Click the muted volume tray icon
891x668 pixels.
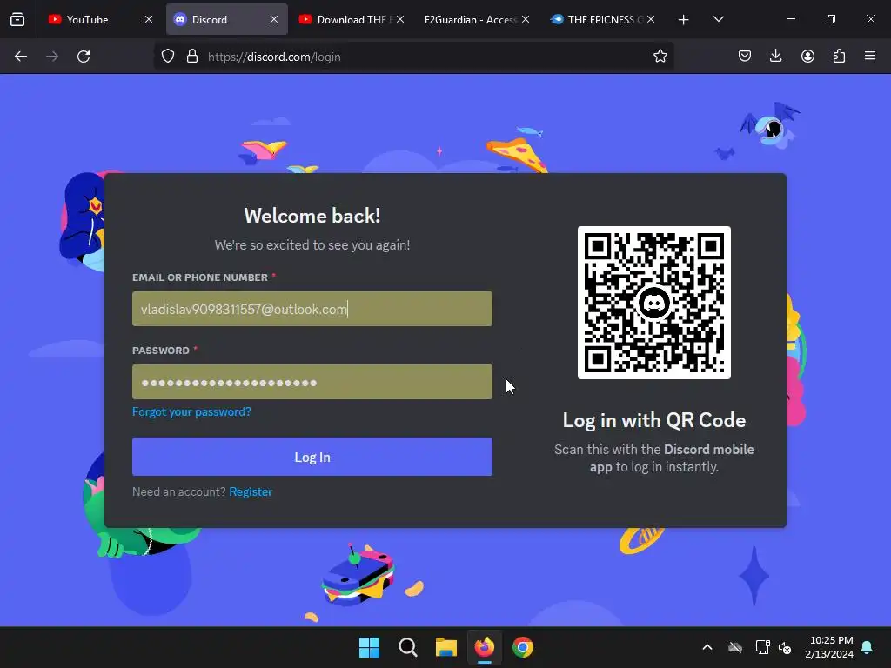[785, 647]
